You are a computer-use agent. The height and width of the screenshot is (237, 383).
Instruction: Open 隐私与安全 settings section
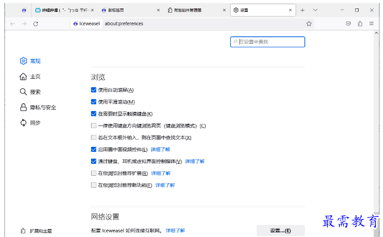click(43, 107)
